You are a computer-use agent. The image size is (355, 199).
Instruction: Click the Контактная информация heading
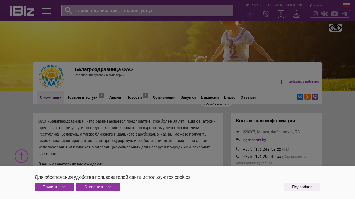click(x=265, y=121)
